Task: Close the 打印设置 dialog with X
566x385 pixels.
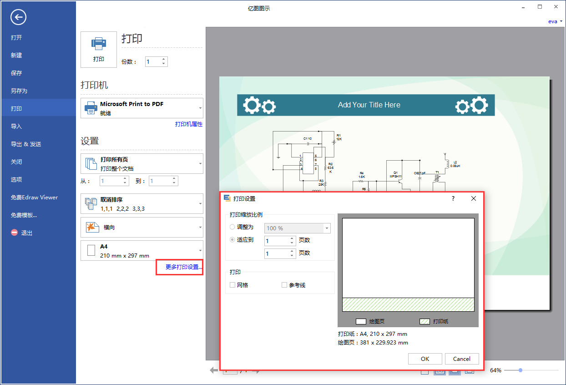Action: (x=473, y=198)
